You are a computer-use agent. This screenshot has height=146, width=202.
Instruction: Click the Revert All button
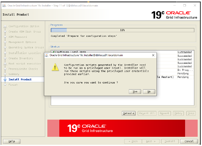click(147, 113)
